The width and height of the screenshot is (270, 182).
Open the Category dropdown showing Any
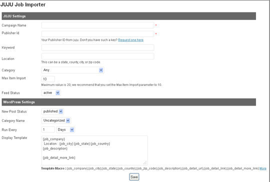tap(72, 70)
